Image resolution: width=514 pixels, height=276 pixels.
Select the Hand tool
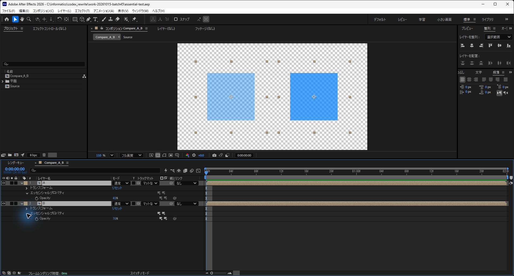(x=22, y=19)
